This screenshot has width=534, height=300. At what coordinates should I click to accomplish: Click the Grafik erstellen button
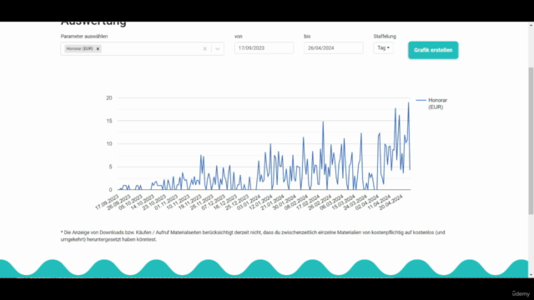(433, 50)
